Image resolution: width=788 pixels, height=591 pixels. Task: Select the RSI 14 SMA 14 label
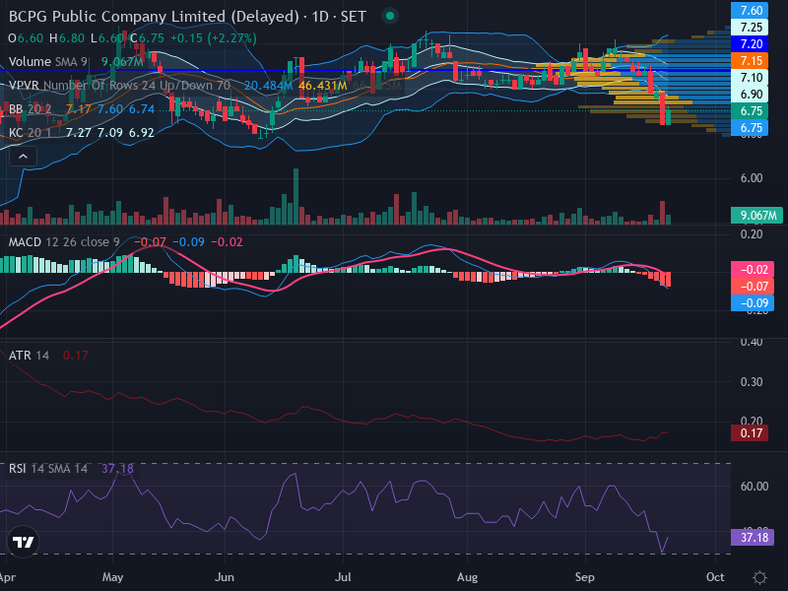(47, 469)
